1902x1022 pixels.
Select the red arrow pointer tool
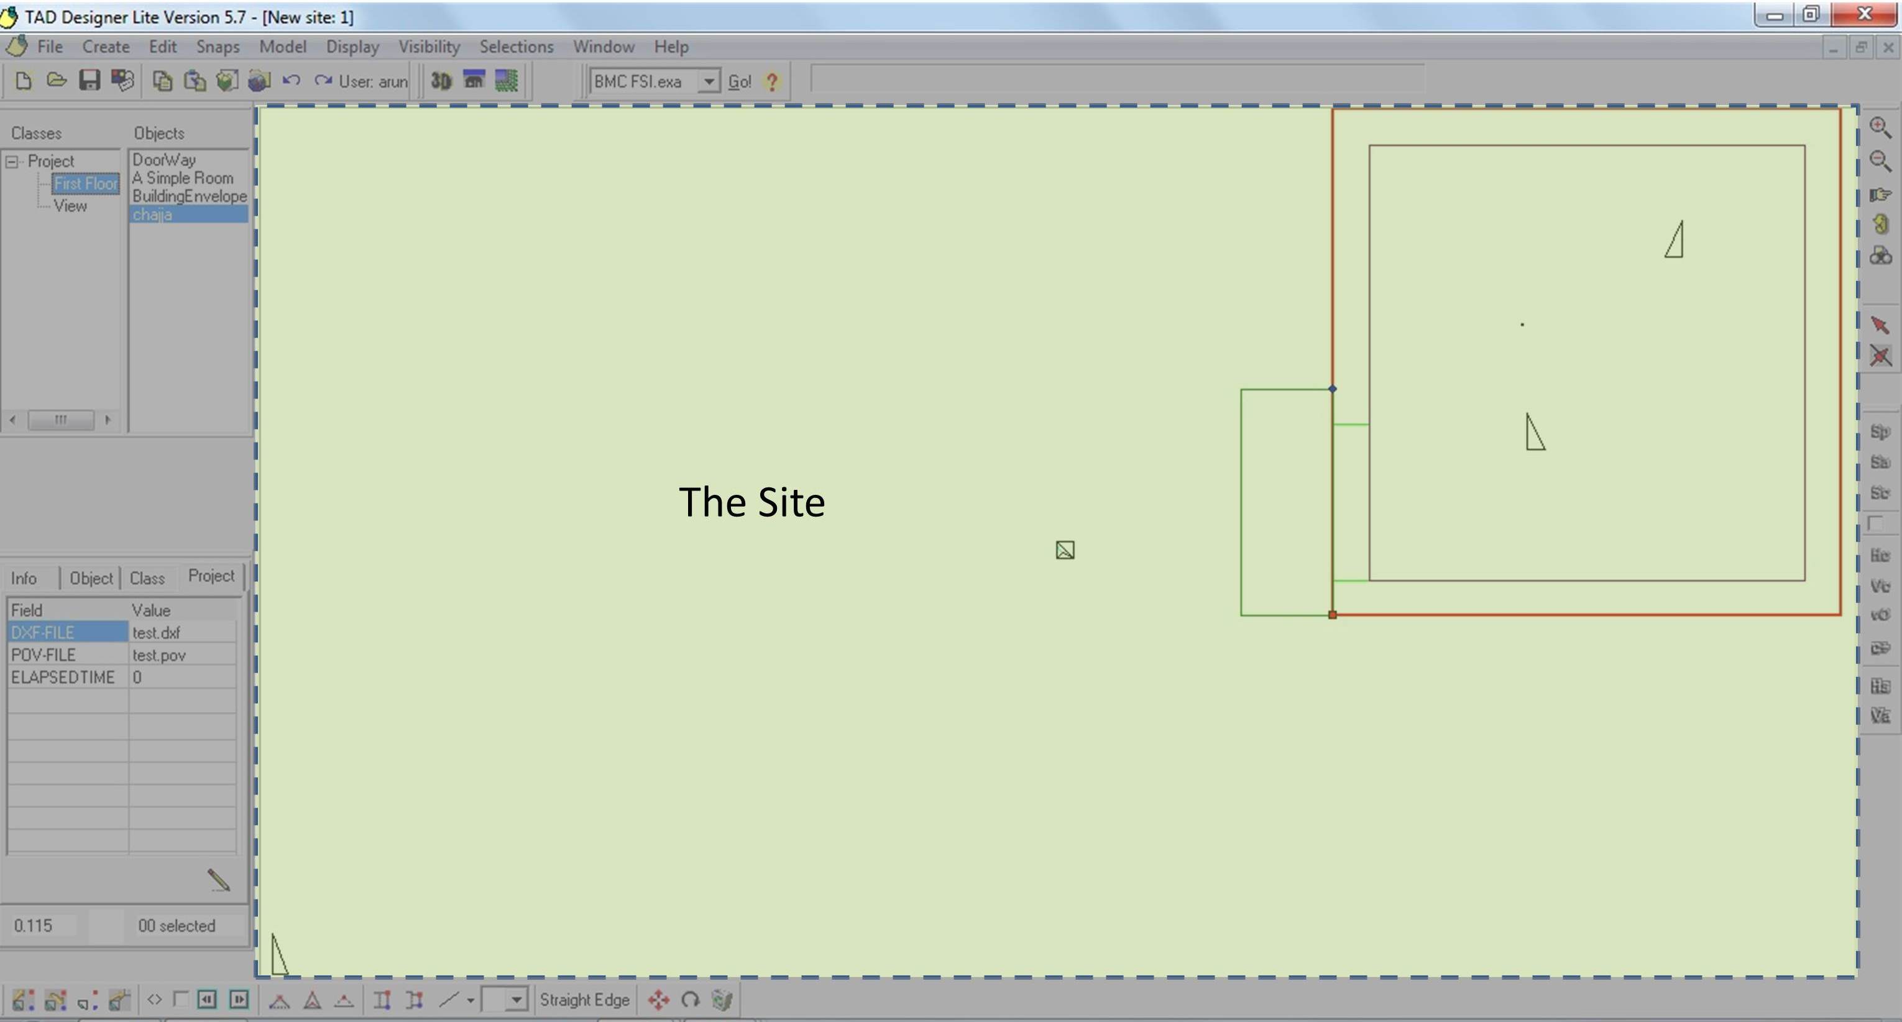[x=1880, y=325]
